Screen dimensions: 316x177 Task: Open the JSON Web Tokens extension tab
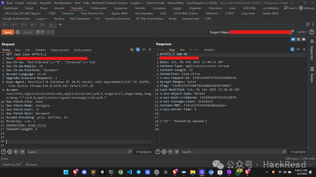[186, 13]
